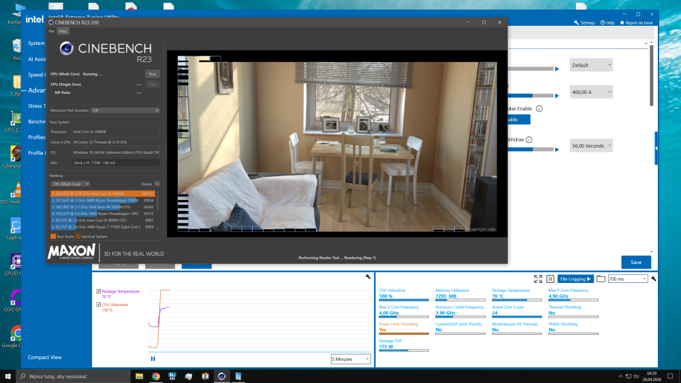Expand the monitor panel to fullscreen
The image size is (681, 383).
click(x=538, y=279)
